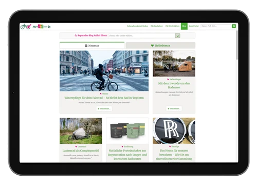The width and height of the screenshot is (257, 185).
Task: Open the snowy cyclist article image
Action: coord(104,71)
